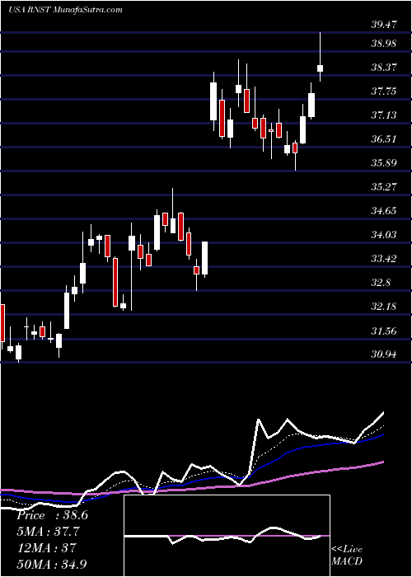The width and height of the screenshot is (412, 577).
Task: Click the <<Live MACD label
Action: 347,556
